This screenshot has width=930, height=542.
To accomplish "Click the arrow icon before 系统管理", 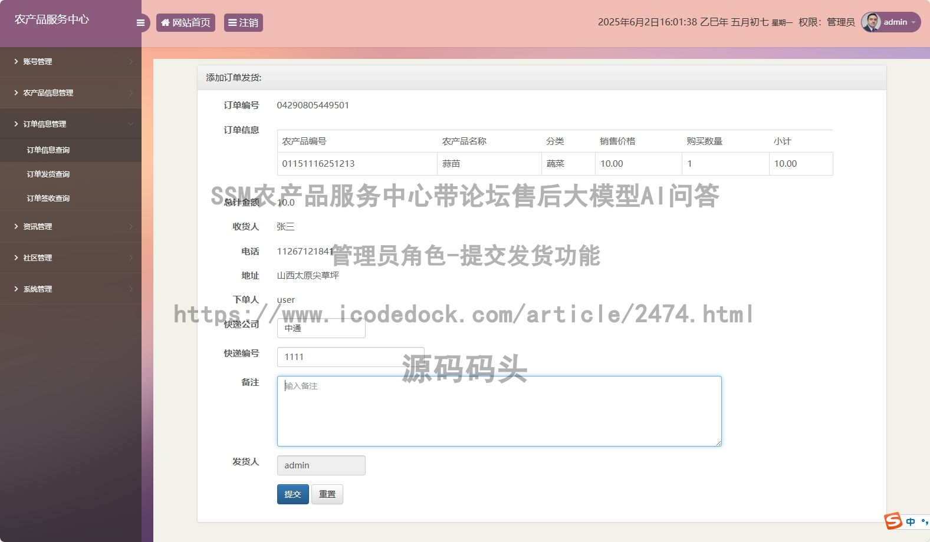I will [16, 289].
